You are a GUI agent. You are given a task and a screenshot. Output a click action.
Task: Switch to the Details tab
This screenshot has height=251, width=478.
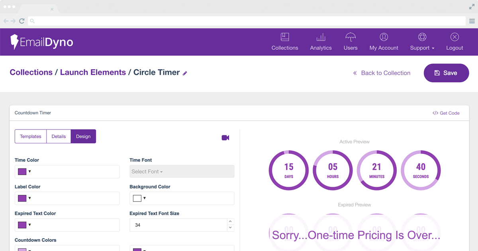click(x=59, y=136)
